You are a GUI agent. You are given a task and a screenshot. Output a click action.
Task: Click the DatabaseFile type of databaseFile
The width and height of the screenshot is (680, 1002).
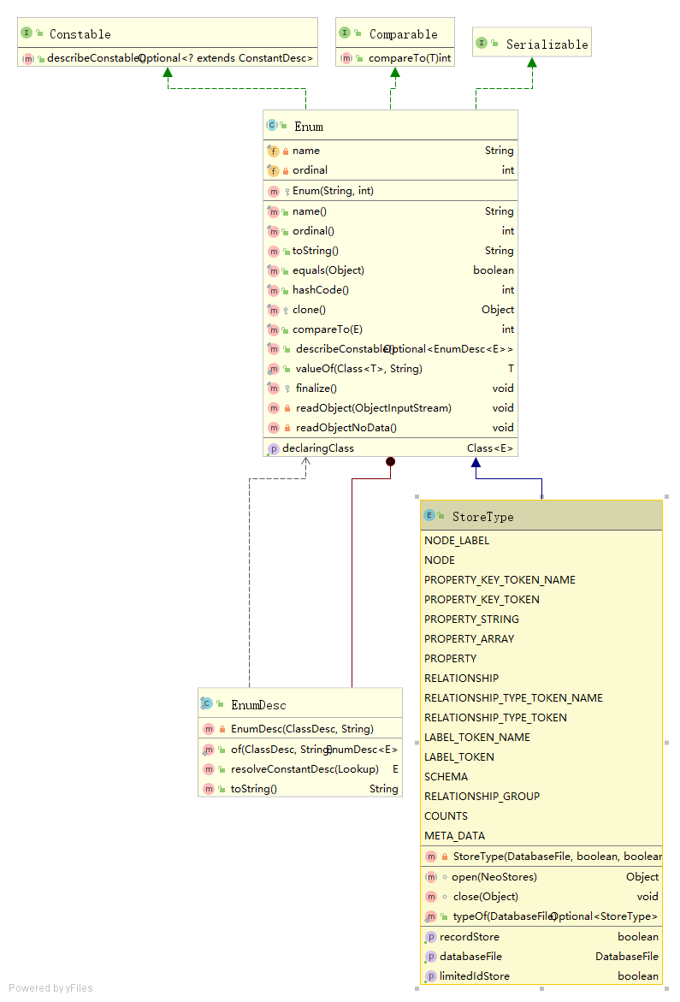click(x=627, y=957)
